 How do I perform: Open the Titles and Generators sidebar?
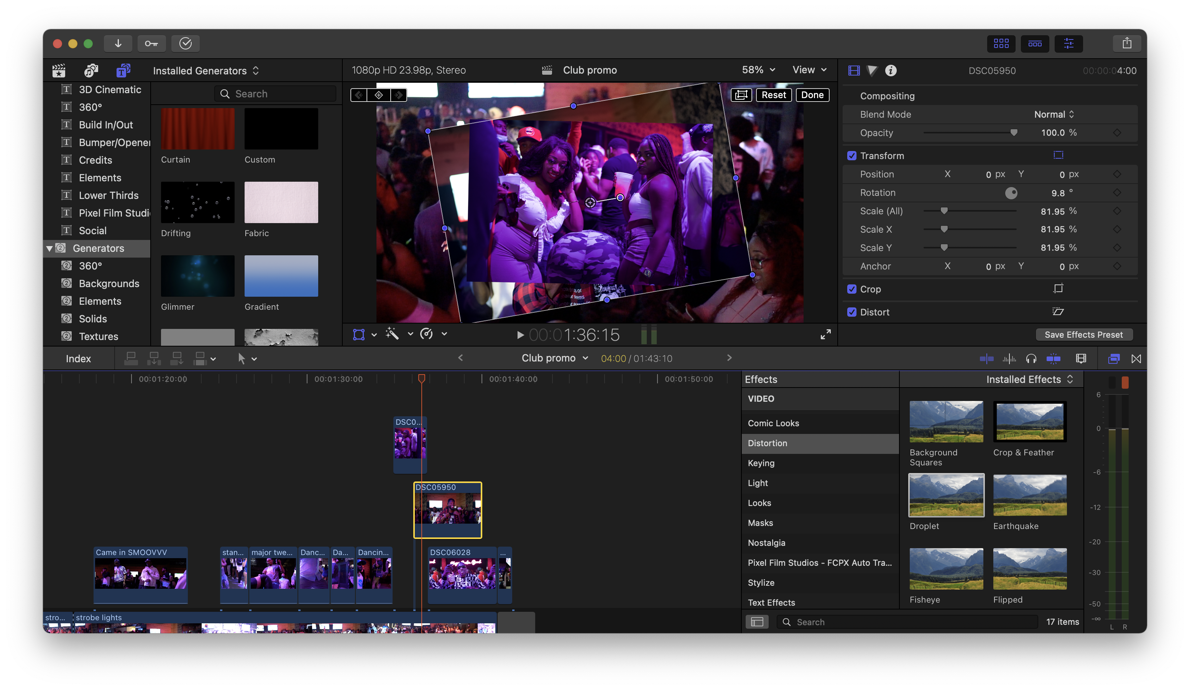[x=123, y=71]
